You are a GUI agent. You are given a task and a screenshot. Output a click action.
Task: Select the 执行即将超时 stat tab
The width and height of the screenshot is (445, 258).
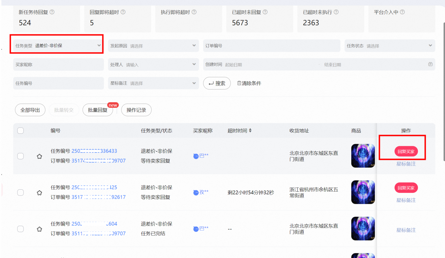pos(189,18)
